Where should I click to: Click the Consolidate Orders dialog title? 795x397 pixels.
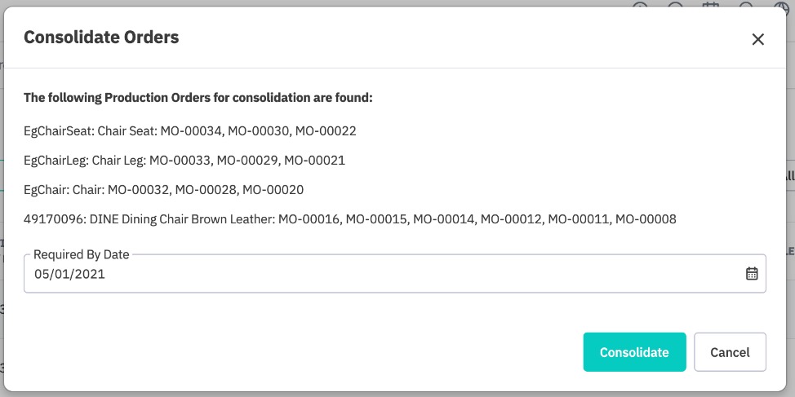101,37
